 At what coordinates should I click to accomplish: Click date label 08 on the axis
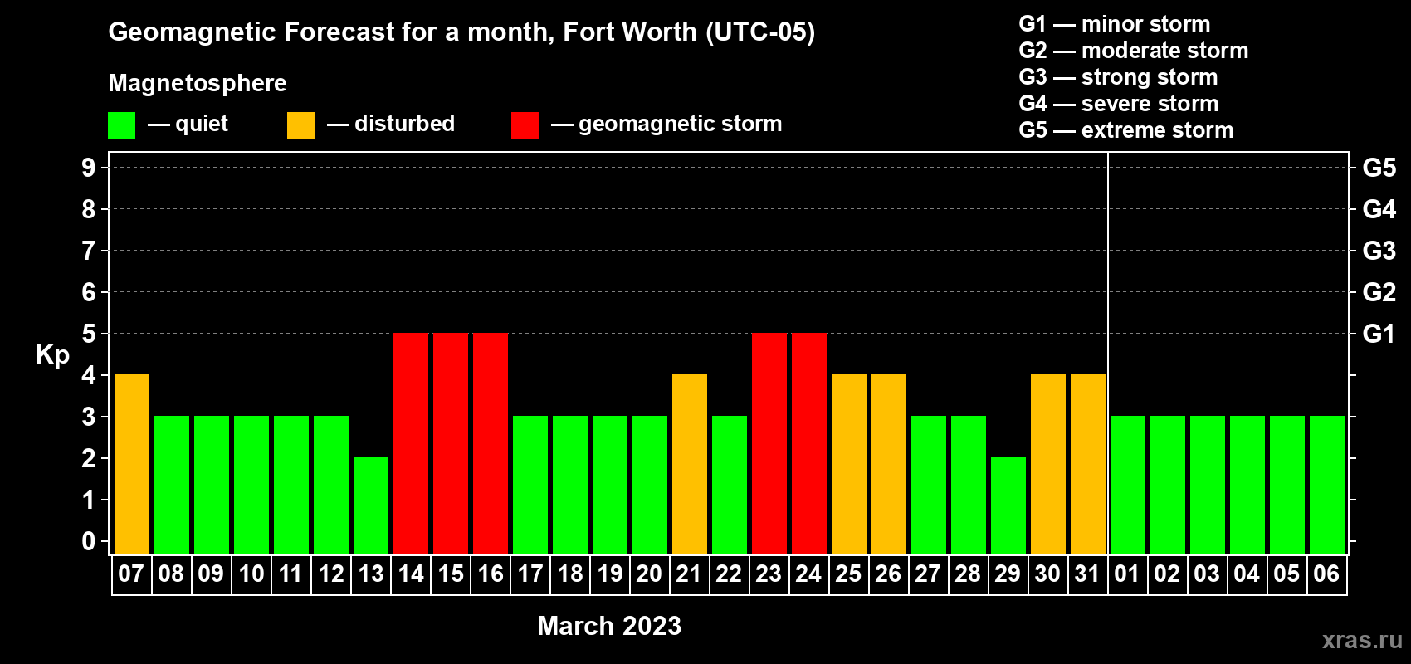(x=171, y=574)
